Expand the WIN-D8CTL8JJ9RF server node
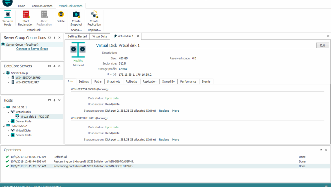Screen dimensions: 331x187 8,82
